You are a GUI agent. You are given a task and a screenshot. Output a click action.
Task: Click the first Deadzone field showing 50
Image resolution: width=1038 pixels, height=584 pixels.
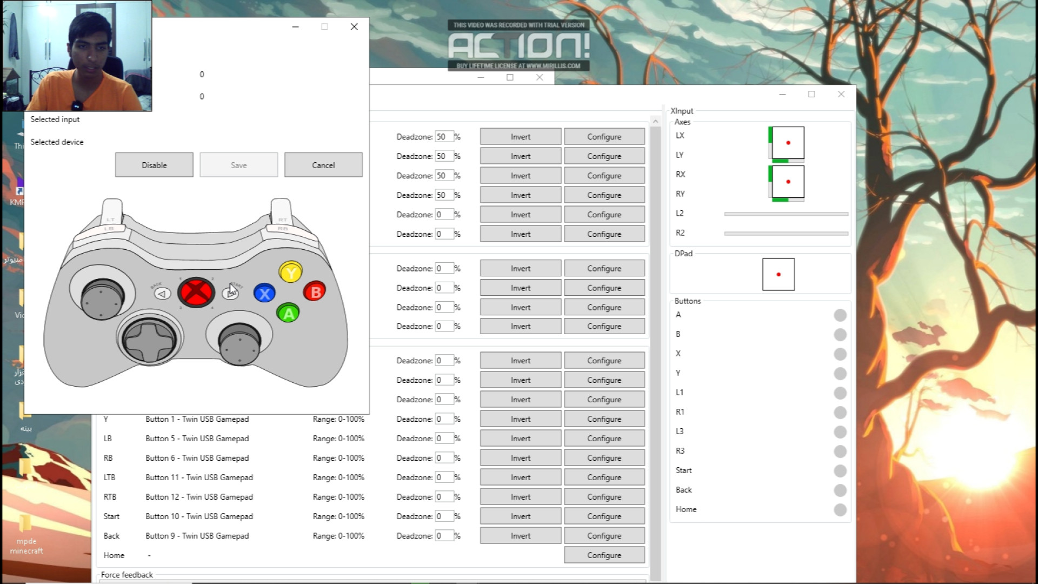pyautogui.click(x=444, y=137)
